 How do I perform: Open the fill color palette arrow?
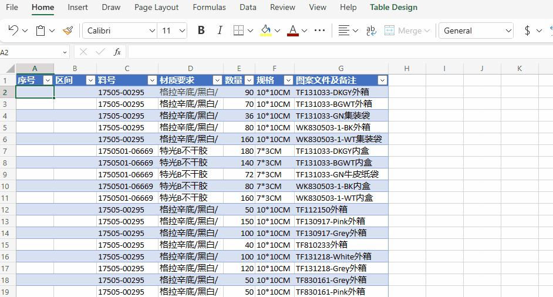(x=278, y=31)
